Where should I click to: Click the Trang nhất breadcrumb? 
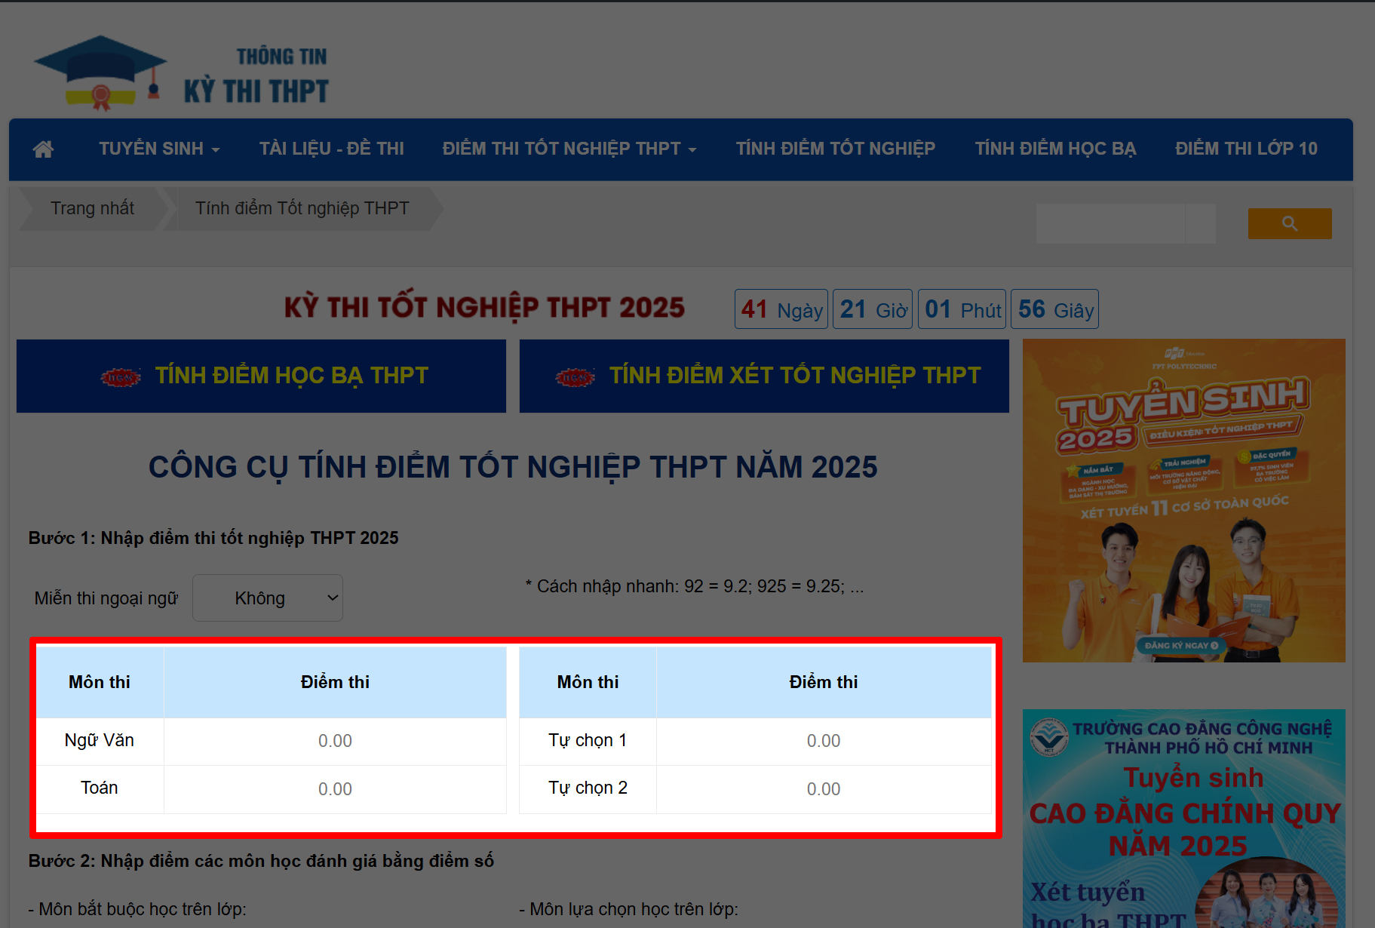point(92,208)
